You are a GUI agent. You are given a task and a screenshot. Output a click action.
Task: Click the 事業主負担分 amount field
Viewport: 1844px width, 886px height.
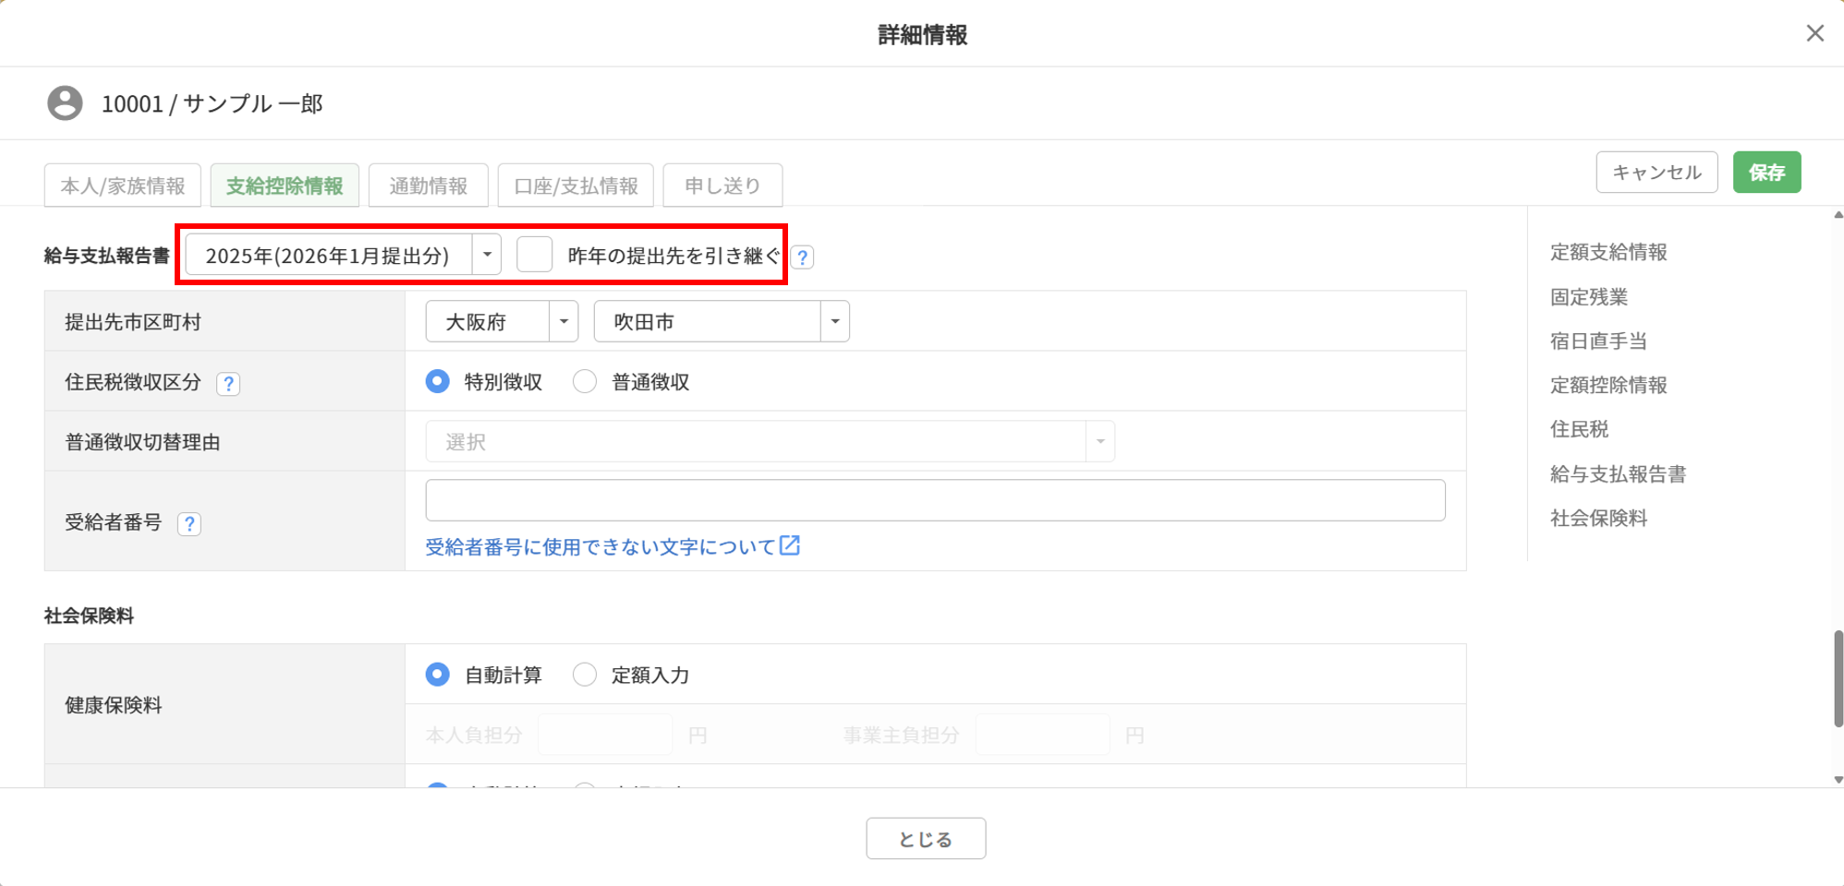point(1043,735)
